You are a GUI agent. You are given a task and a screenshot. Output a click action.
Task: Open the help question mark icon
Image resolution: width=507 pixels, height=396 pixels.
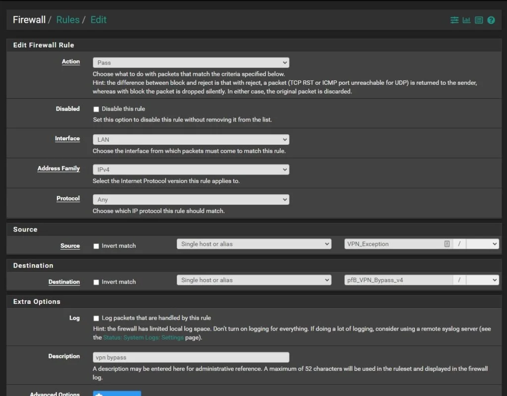pyautogui.click(x=491, y=20)
